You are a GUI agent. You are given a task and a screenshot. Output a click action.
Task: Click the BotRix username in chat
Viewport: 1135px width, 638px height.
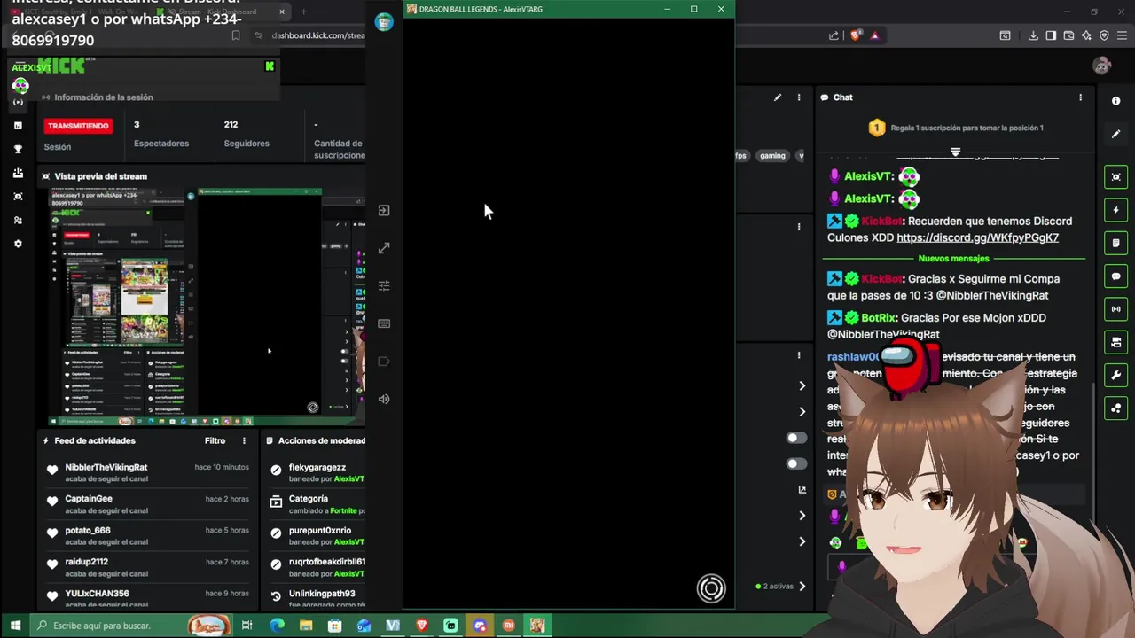(x=878, y=318)
